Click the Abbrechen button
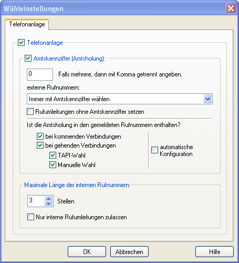 coord(129,252)
